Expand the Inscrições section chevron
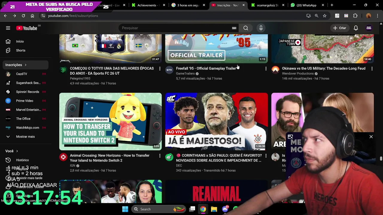Image resolution: width=383 pixels, height=215 pixels. 25,65
